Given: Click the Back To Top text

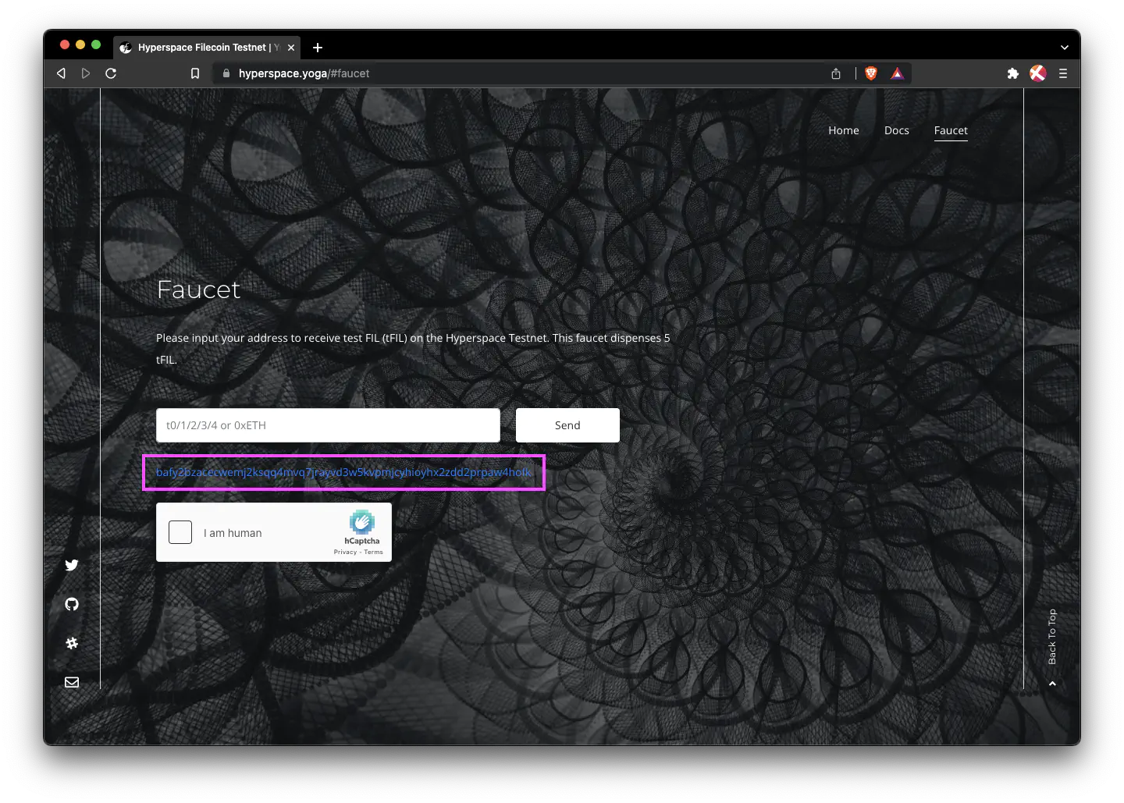Looking at the screenshot, I should point(1052,637).
